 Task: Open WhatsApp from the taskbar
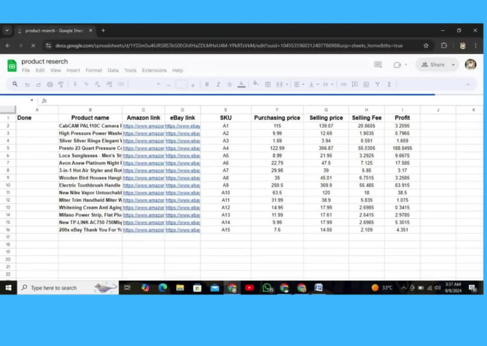tap(267, 288)
